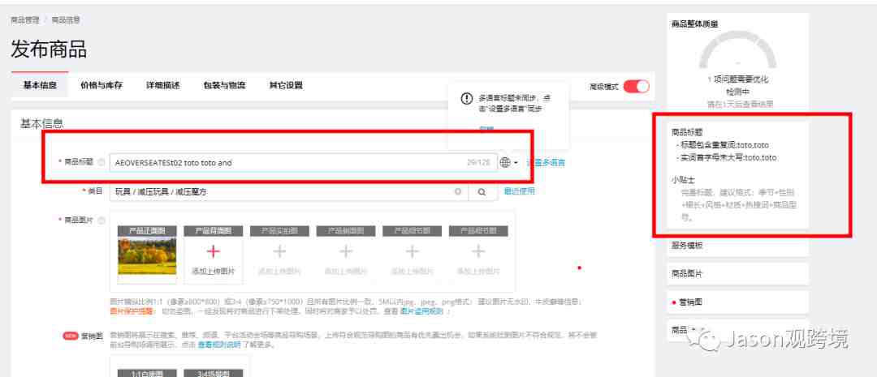
Task: Click the 查看规则说明 link
Action: tap(218, 345)
